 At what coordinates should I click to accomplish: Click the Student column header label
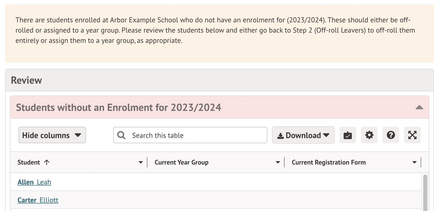coord(29,162)
